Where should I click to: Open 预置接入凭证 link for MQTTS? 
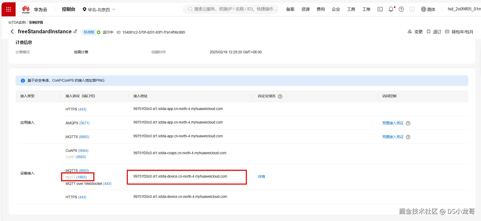tap(393, 137)
